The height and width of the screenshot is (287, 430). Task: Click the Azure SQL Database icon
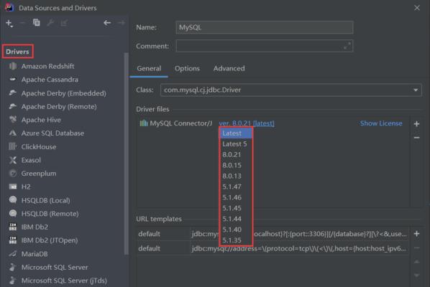coord(13,133)
